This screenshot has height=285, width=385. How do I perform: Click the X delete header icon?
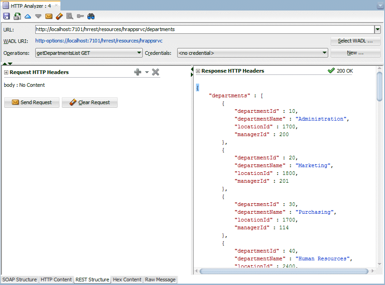coord(155,72)
